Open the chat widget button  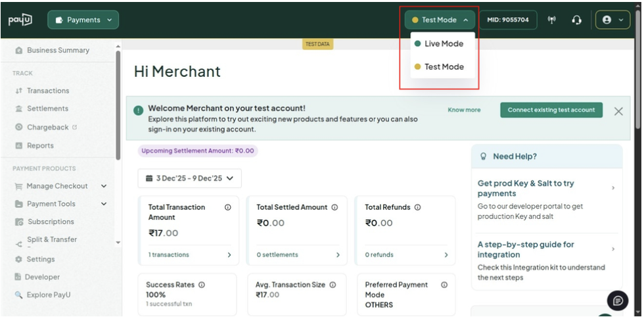pyautogui.click(x=618, y=301)
